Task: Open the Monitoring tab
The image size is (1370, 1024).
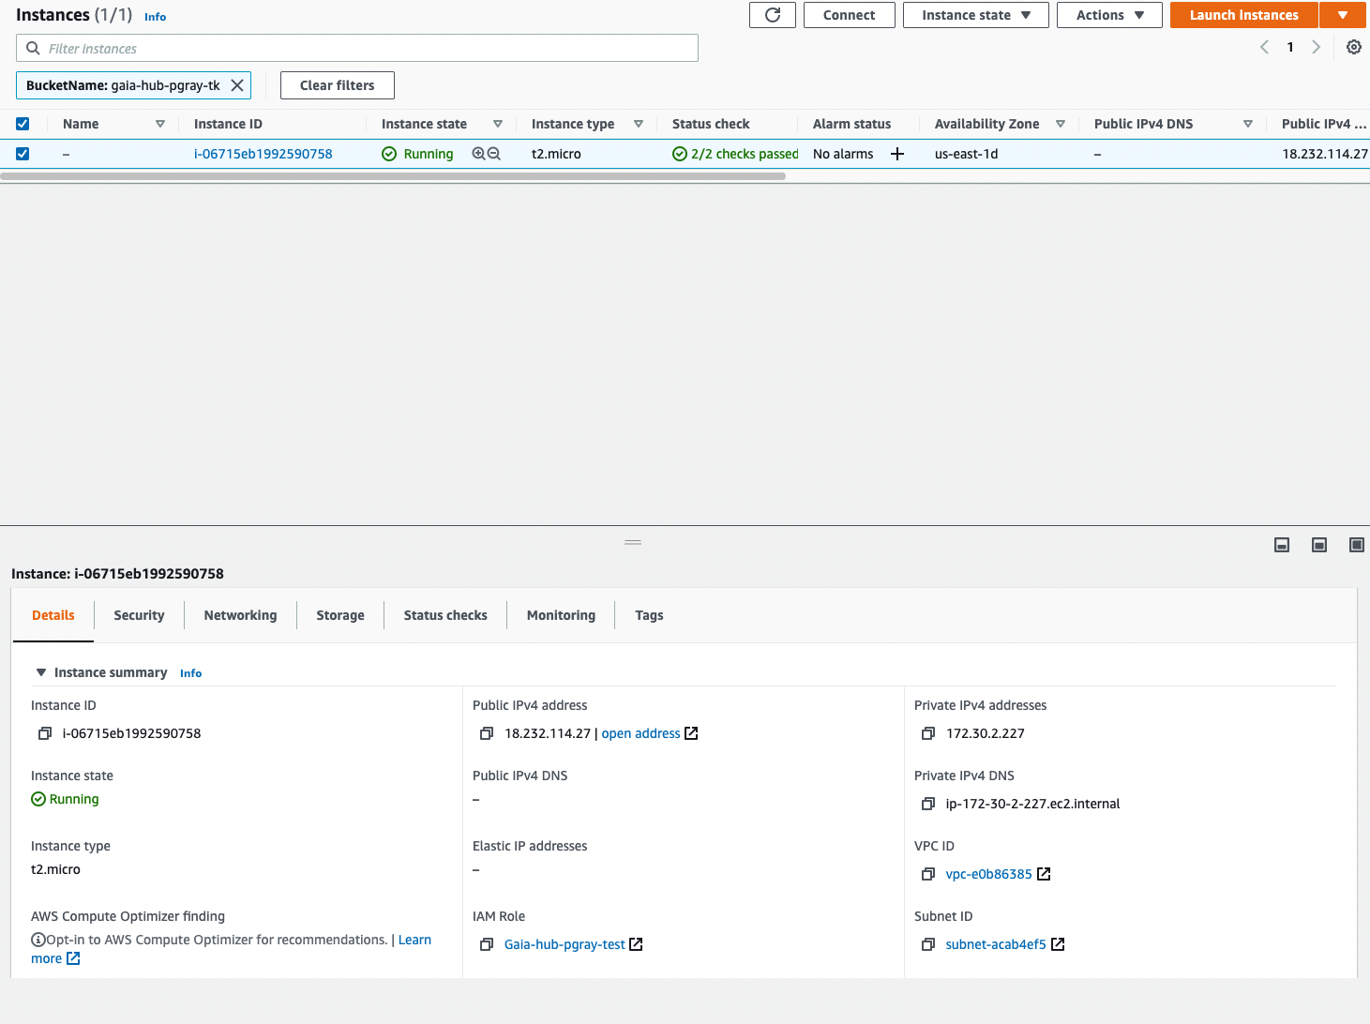Action: coord(560,615)
